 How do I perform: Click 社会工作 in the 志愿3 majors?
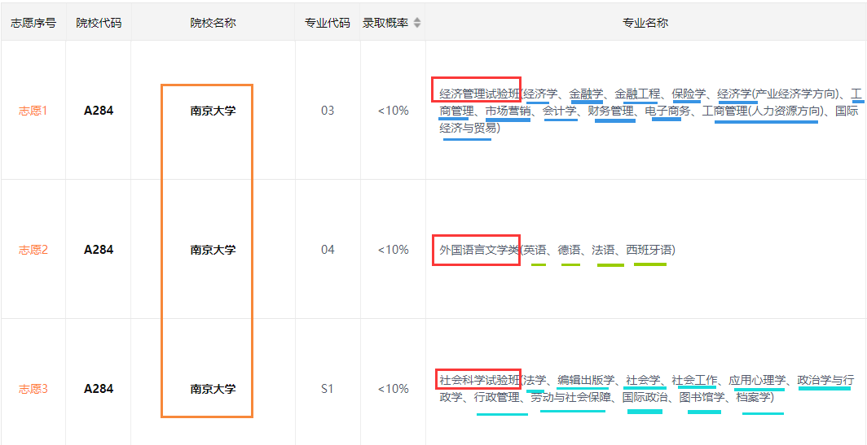pos(694,380)
